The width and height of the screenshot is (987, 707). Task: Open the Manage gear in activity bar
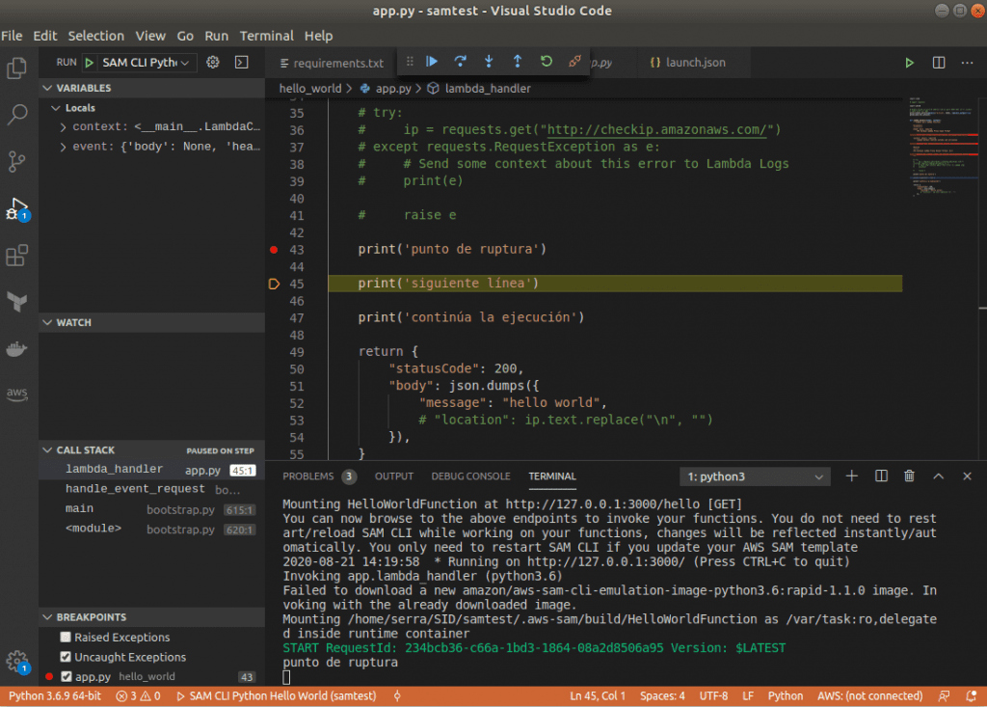coord(17,662)
